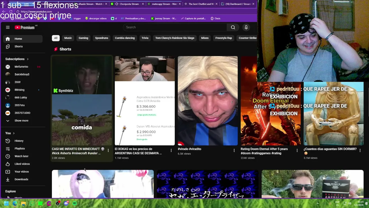Select the Freestyle Rap filter chip
This screenshot has height=208, width=369.
tap(223, 38)
